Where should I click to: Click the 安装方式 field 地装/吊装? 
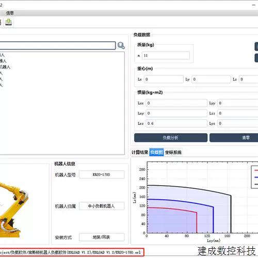pos(102,237)
